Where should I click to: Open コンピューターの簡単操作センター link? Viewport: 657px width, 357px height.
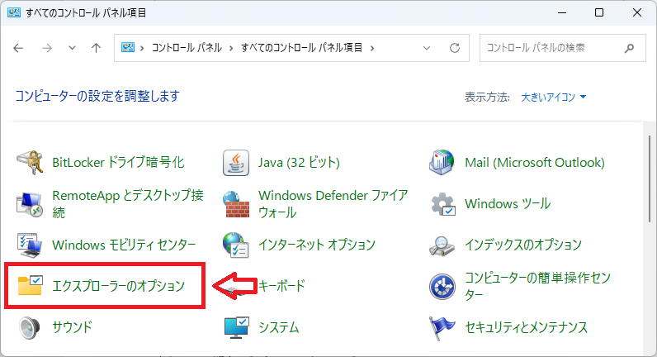[x=537, y=286]
